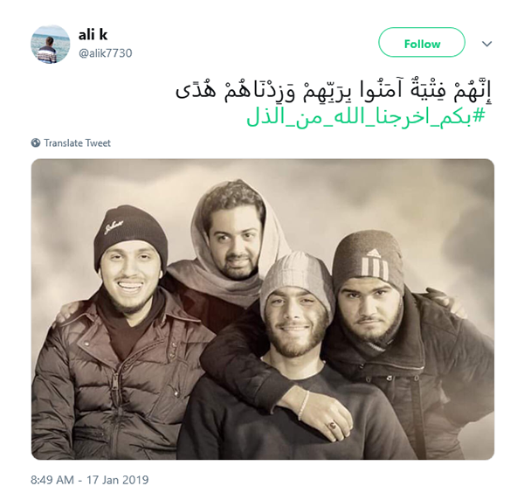The width and height of the screenshot is (524, 493).
Task: Click the 8:49 AM timestamp
Action: [52, 480]
